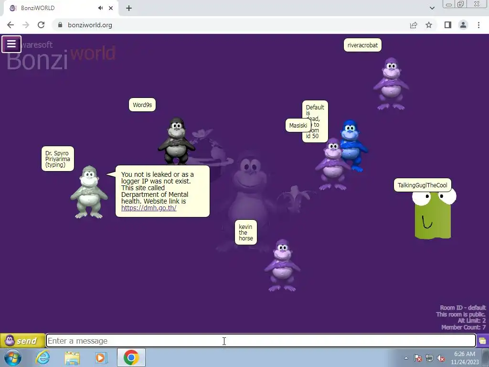Click the padlock site info icon
489x367 pixels.
pos(60,25)
